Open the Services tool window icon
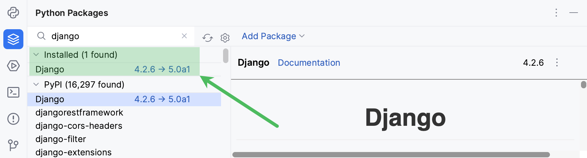The image size is (587, 158). (x=13, y=66)
